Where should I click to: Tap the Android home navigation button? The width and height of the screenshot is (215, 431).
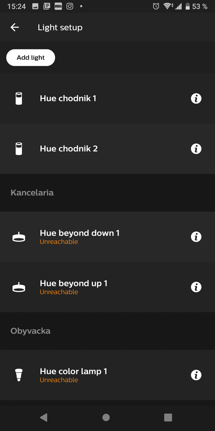[x=106, y=417]
